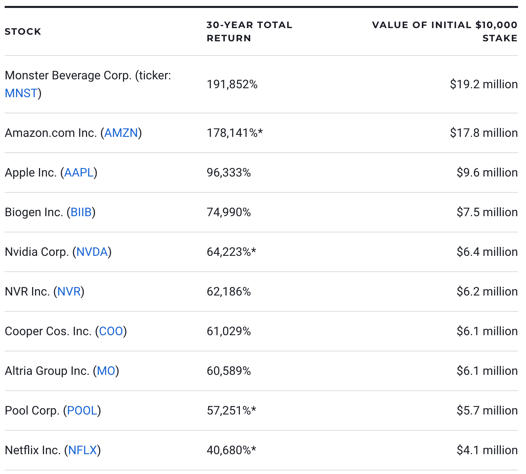Image resolution: width=526 pixels, height=474 pixels.
Task: Open the COO ticker link
Action: [x=111, y=331]
